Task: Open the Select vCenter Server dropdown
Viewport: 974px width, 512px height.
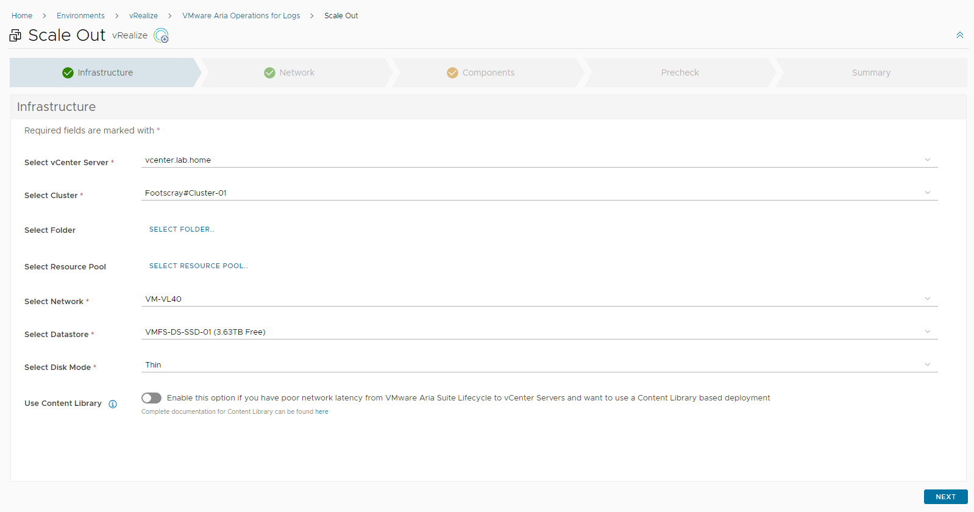Action: (539, 160)
